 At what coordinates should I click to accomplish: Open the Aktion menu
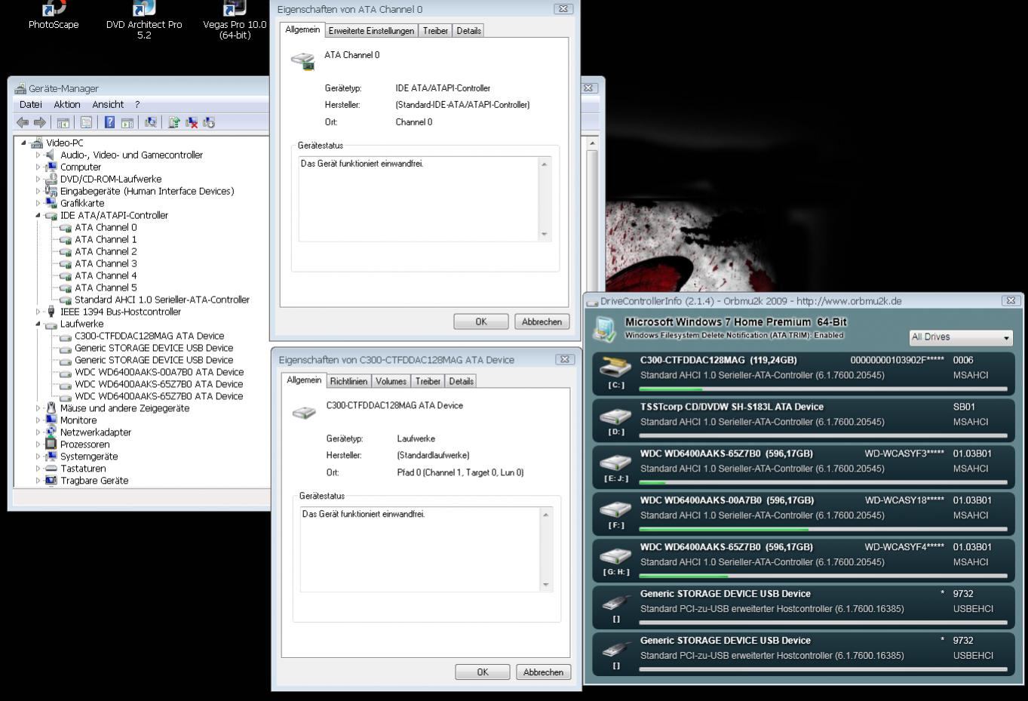tap(66, 104)
